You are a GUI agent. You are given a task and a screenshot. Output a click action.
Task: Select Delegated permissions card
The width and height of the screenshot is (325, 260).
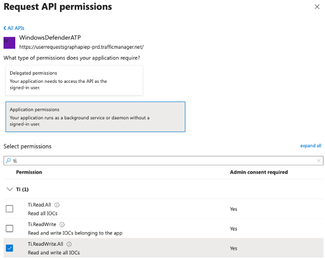coord(74,80)
